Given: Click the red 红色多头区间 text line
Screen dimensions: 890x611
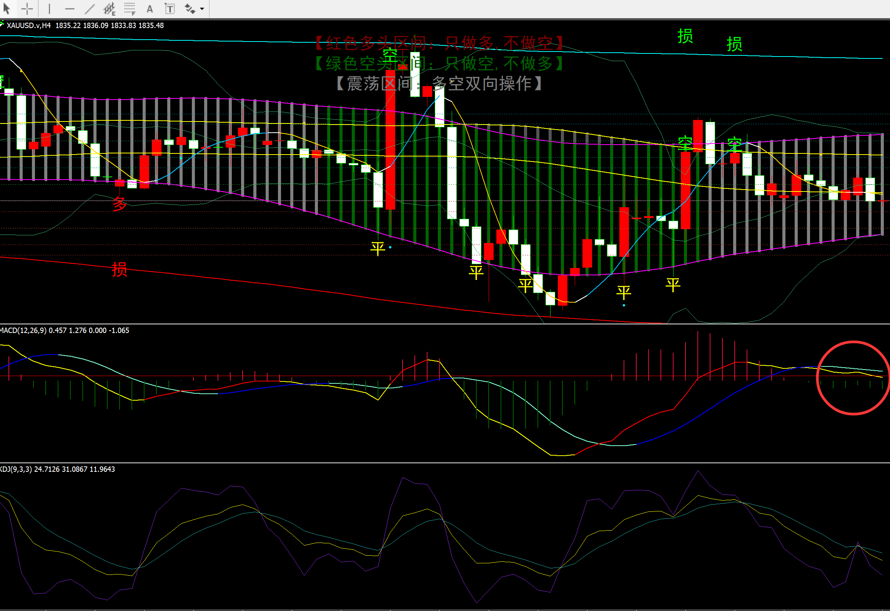Looking at the screenshot, I should pyautogui.click(x=439, y=43).
